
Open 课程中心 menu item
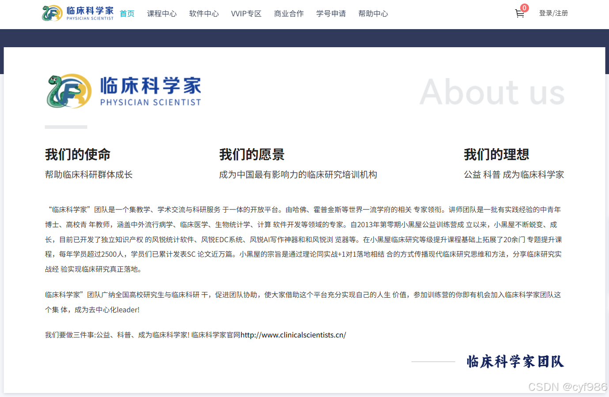click(162, 14)
